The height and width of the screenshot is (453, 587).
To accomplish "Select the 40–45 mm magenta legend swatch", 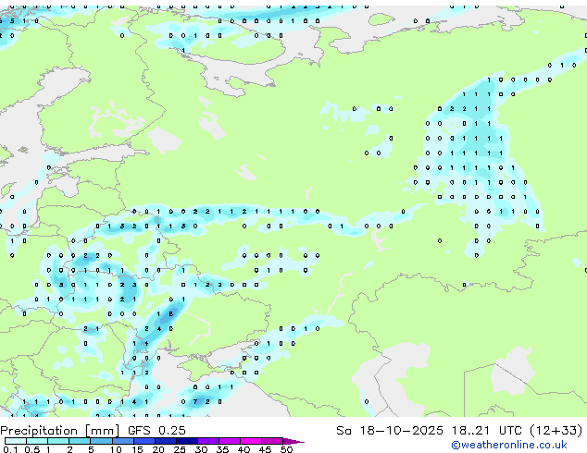I will [x=251, y=441].
